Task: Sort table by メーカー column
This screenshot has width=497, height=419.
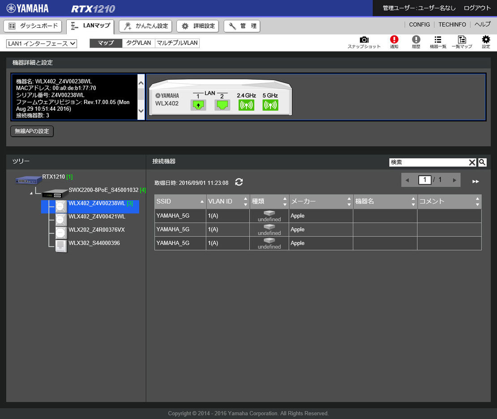Action: 321,201
